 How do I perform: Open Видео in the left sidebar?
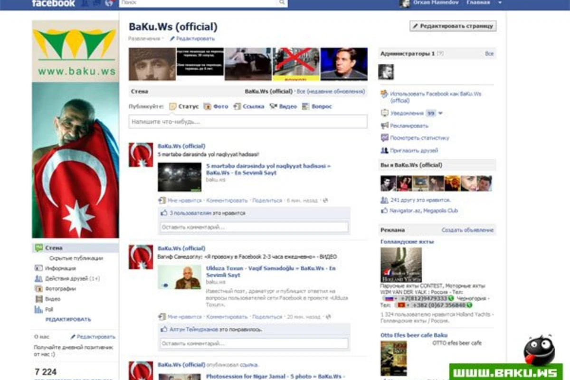pyautogui.click(x=47, y=299)
